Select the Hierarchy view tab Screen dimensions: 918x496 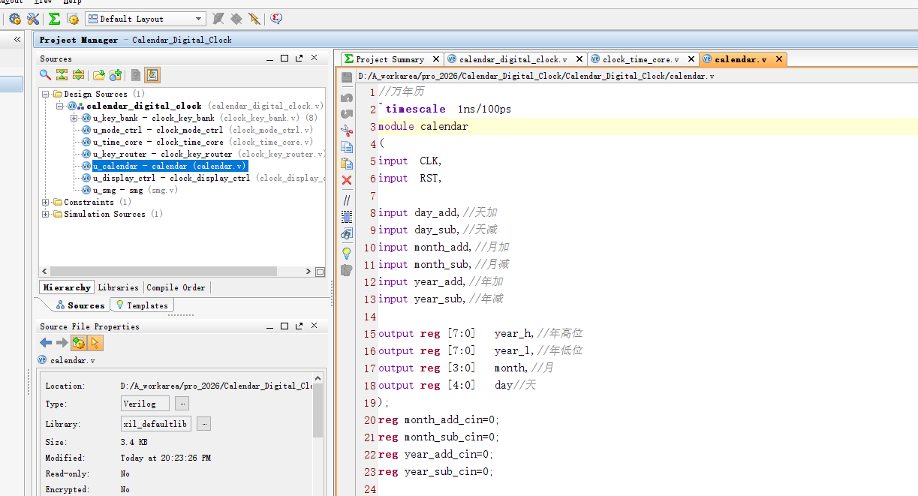[67, 287]
